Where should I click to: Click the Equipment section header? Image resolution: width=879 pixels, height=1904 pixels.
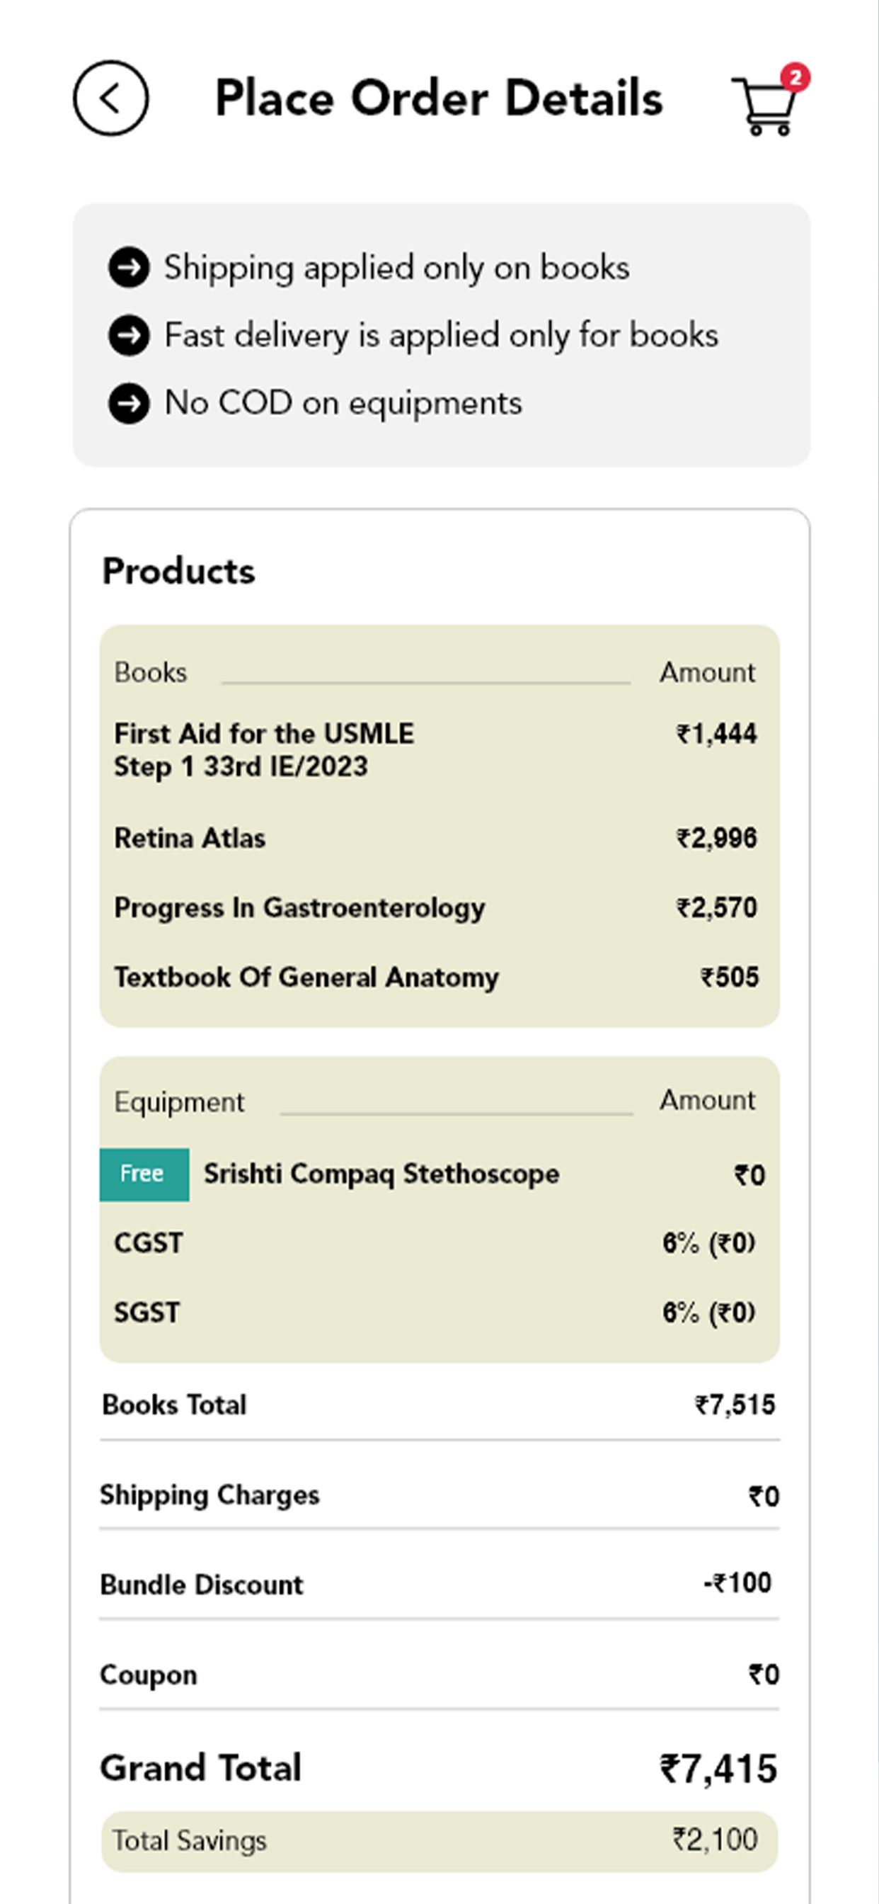[x=180, y=1102]
